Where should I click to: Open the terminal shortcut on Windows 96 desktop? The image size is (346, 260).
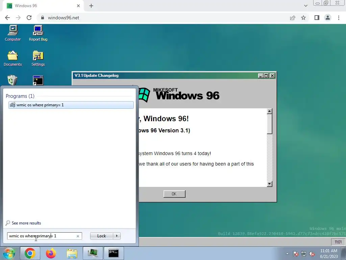[x=38, y=80]
